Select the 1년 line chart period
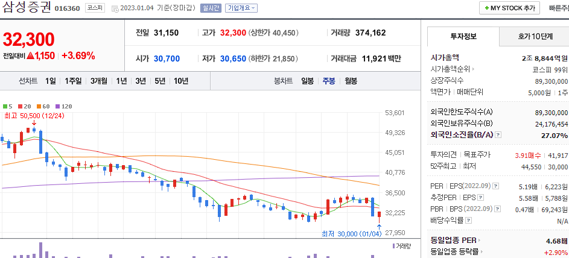The height and width of the screenshot is (258, 569). 121,81
